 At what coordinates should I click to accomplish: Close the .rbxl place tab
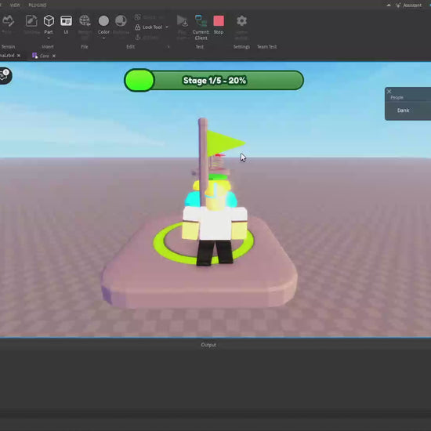click(x=19, y=56)
